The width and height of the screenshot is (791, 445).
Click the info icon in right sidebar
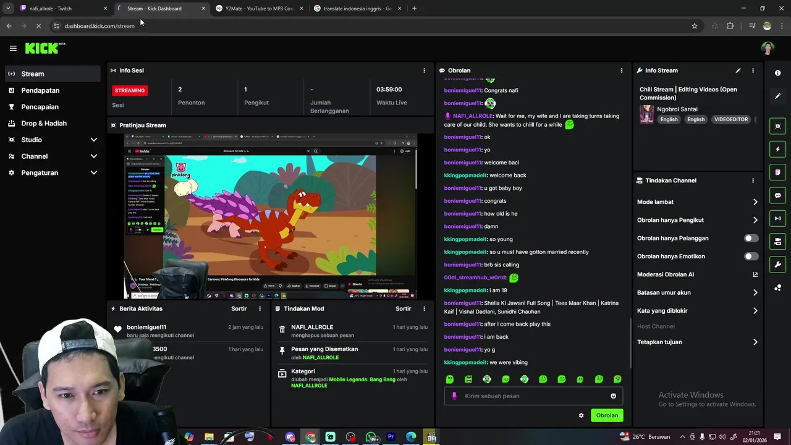click(777, 73)
